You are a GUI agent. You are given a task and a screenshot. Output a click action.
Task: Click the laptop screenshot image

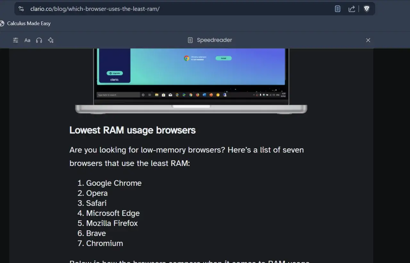[191, 80]
